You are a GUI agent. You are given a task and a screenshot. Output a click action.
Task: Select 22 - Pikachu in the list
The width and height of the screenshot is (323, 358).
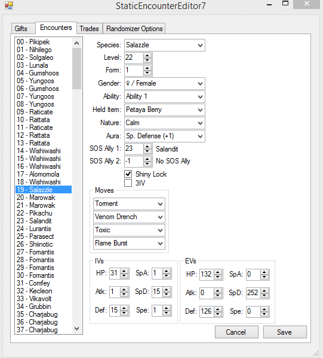point(44,213)
